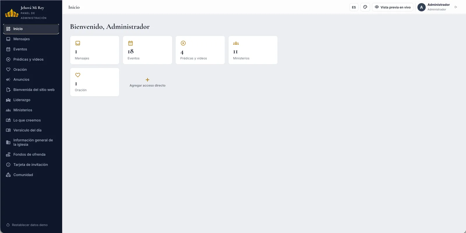Click the Fondos de ofrenda hand icon
The image size is (466, 233).
click(x=8, y=154)
